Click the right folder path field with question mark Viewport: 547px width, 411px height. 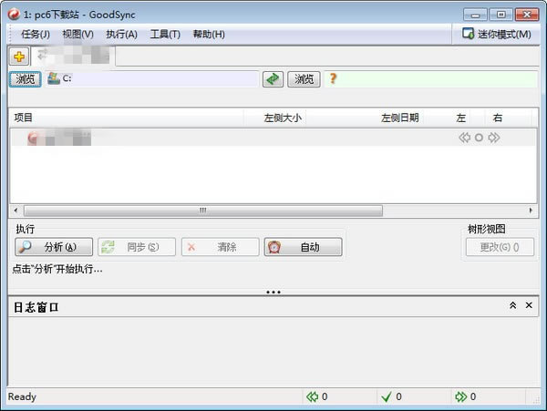point(431,78)
